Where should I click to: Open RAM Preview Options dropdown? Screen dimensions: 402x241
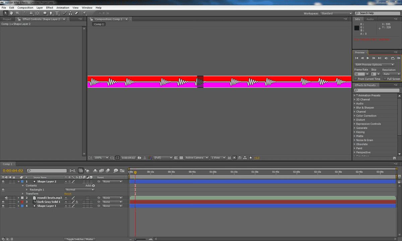coord(374,65)
